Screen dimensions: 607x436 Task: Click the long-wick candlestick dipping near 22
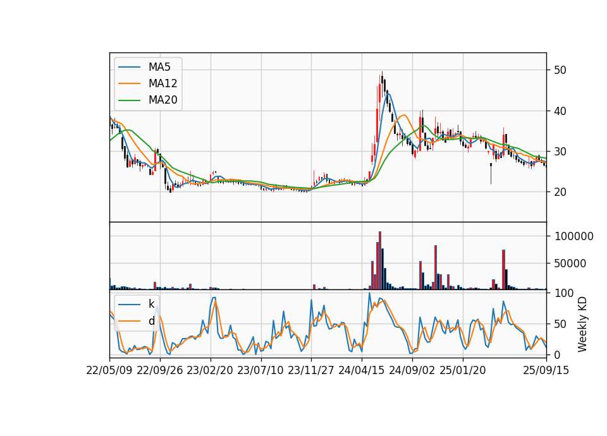click(x=491, y=174)
